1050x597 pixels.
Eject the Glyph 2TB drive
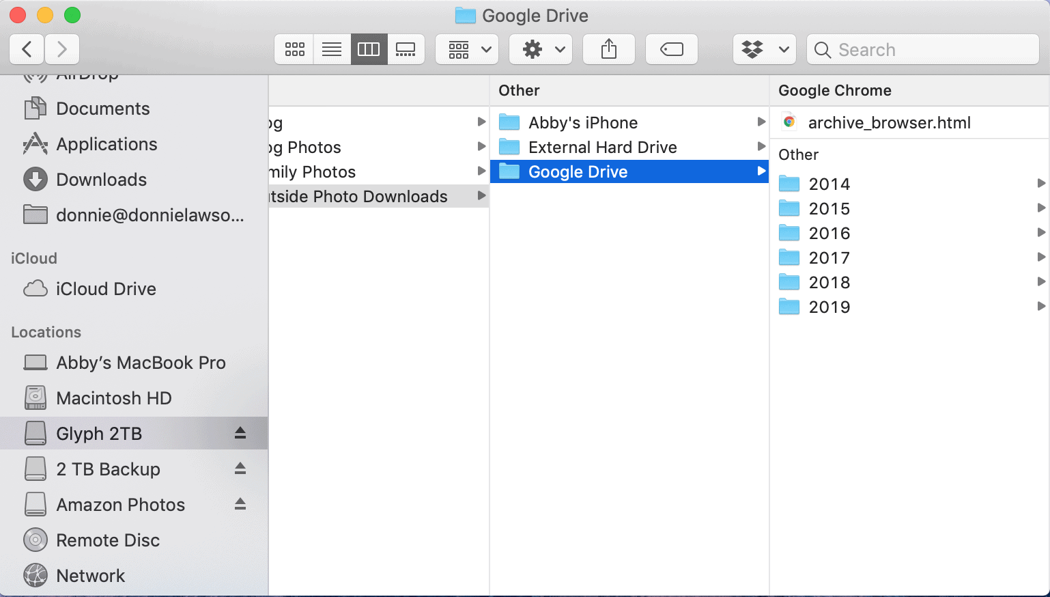tap(240, 433)
